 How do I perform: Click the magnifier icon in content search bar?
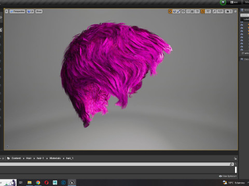[231, 164]
